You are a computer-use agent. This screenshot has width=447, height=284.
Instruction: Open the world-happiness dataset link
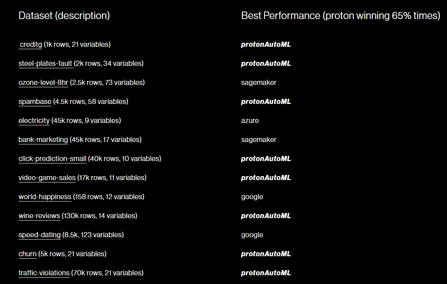click(45, 197)
